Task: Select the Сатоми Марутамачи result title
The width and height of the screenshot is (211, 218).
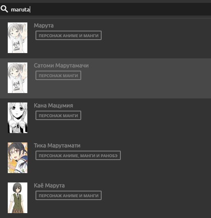Action: click(x=61, y=65)
